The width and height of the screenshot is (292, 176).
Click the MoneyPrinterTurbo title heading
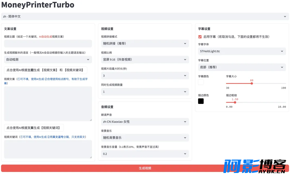click(x=38, y=5)
